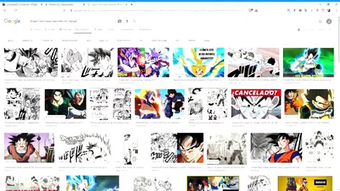Close the first browser tab
This screenshot has width=340, height=191.
tap(41, 4)
